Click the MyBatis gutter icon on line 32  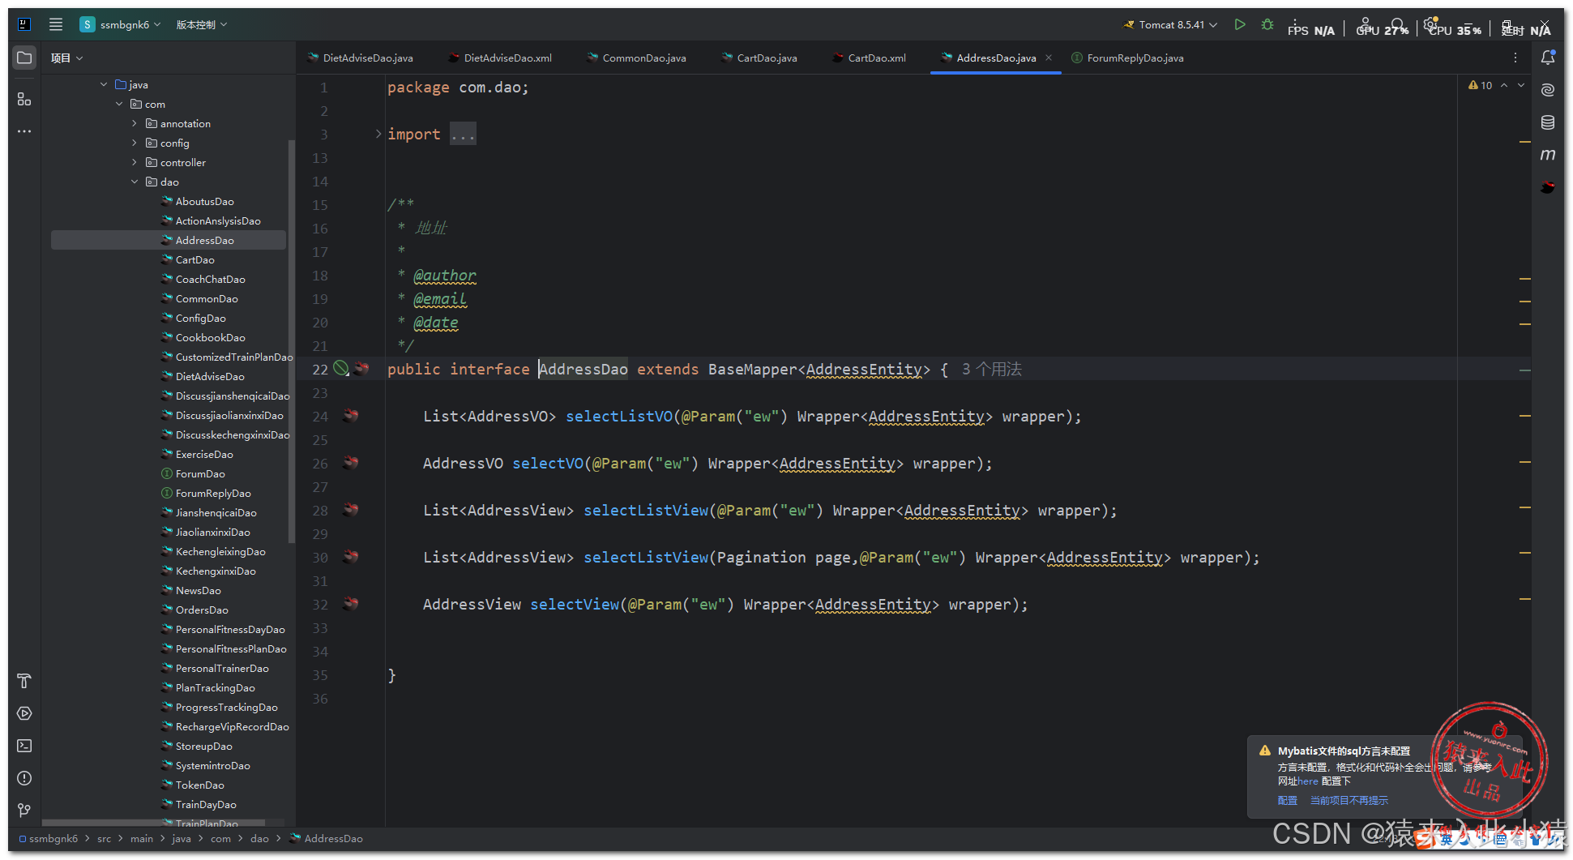click(350, 604)
